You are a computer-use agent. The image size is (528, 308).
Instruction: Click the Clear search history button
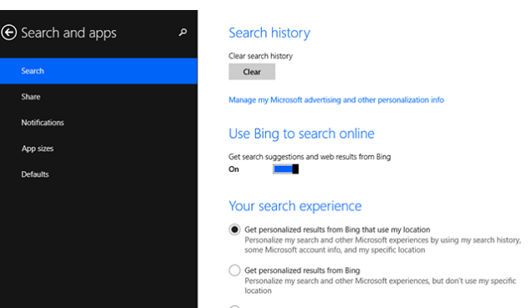[x=252, y=72]
